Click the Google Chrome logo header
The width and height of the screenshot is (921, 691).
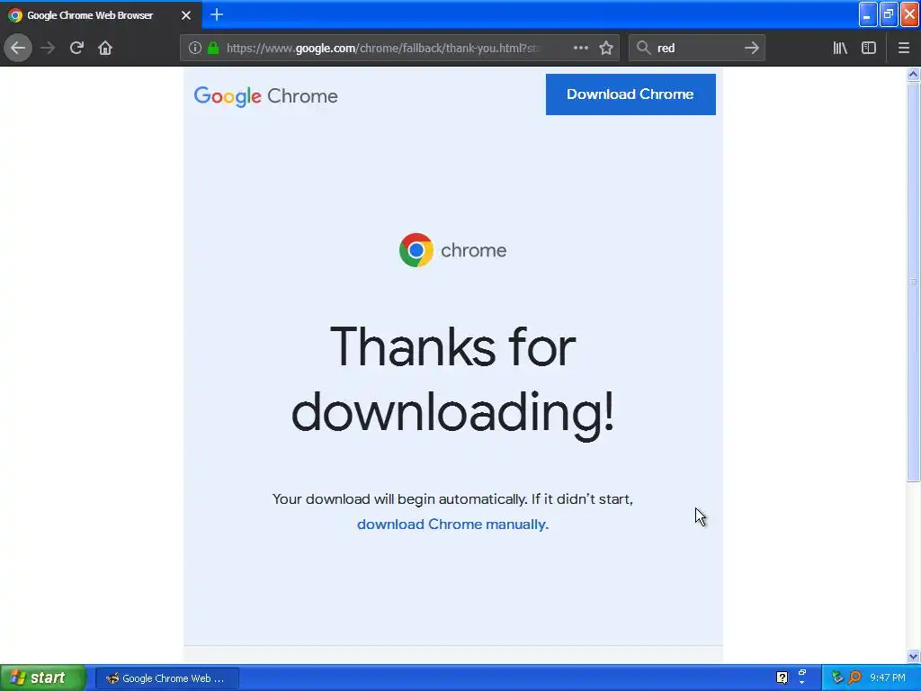[x=265, y=95]
